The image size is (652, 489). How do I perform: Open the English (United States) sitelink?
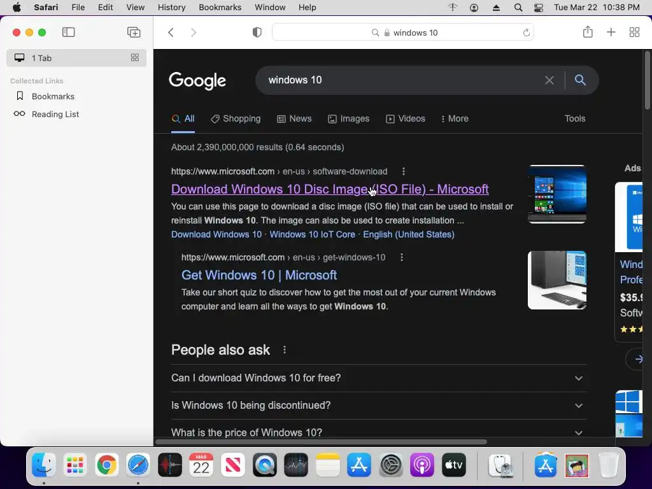408,234
